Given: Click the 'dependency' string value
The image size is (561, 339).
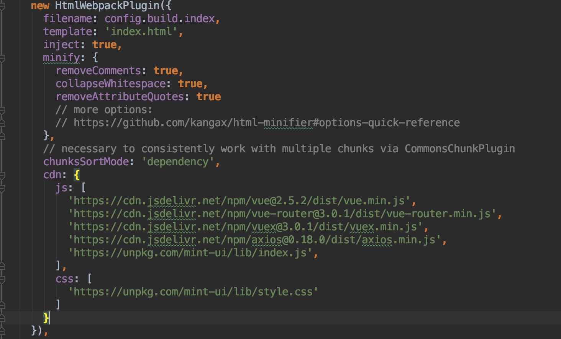Looking at the screenshot, I should click(x=178, y=162).
